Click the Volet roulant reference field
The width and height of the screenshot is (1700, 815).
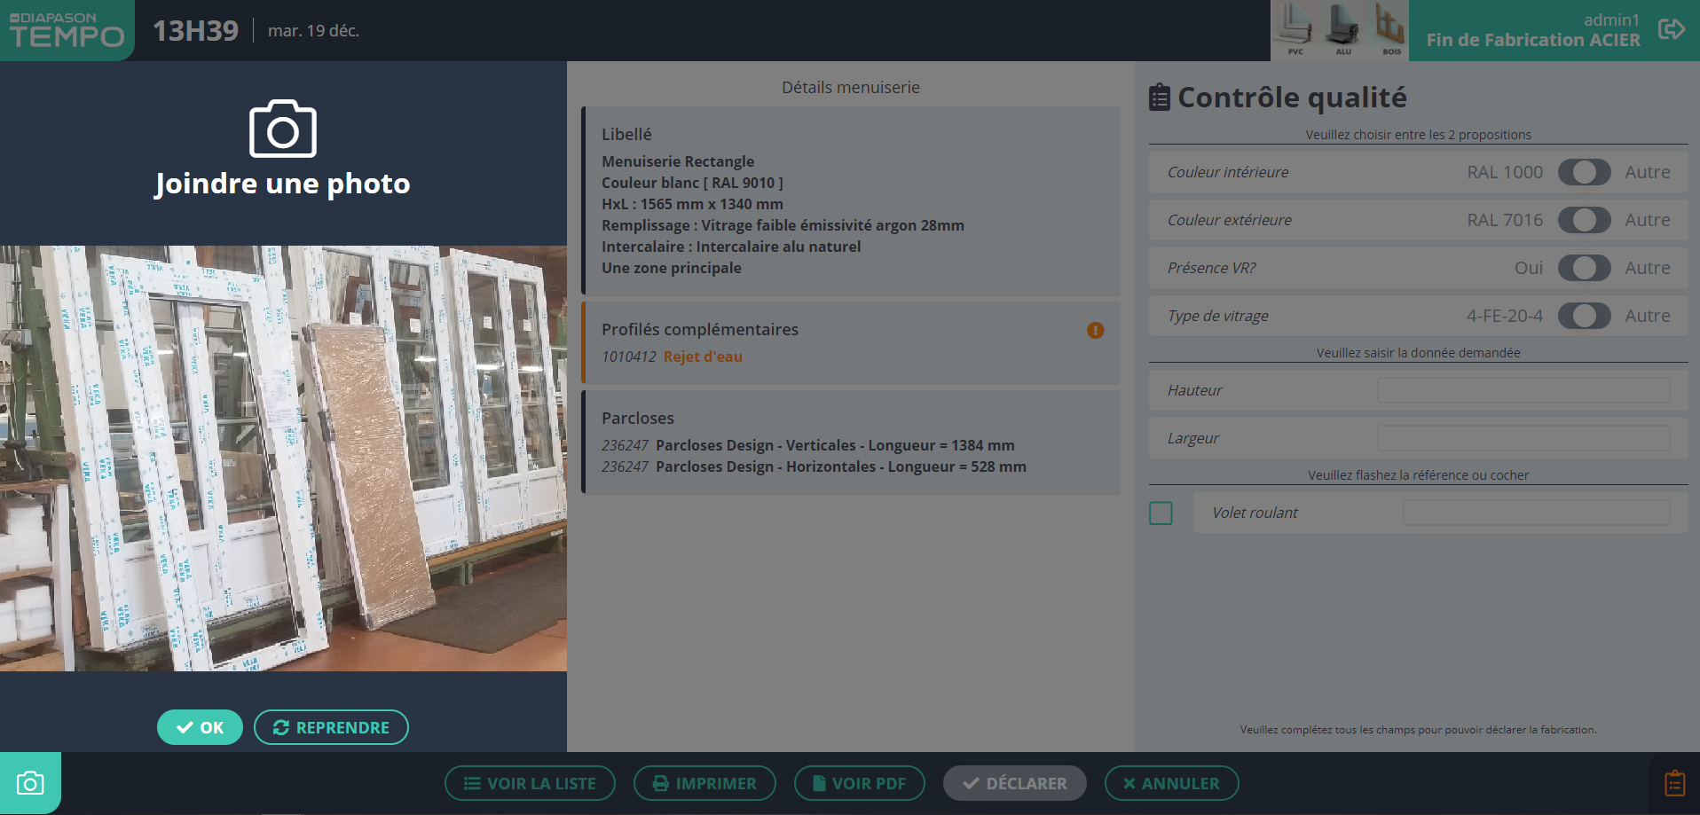pos(1536,513)
